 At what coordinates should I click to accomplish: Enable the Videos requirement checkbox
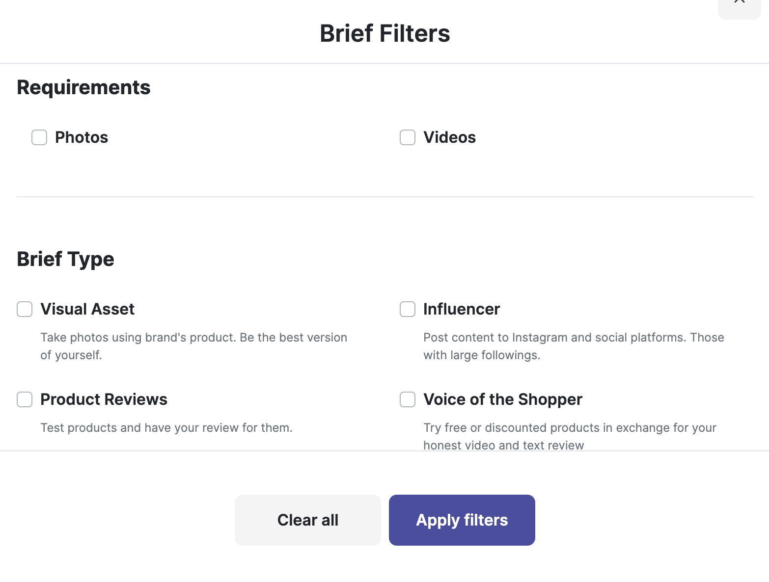pos(408,137)
